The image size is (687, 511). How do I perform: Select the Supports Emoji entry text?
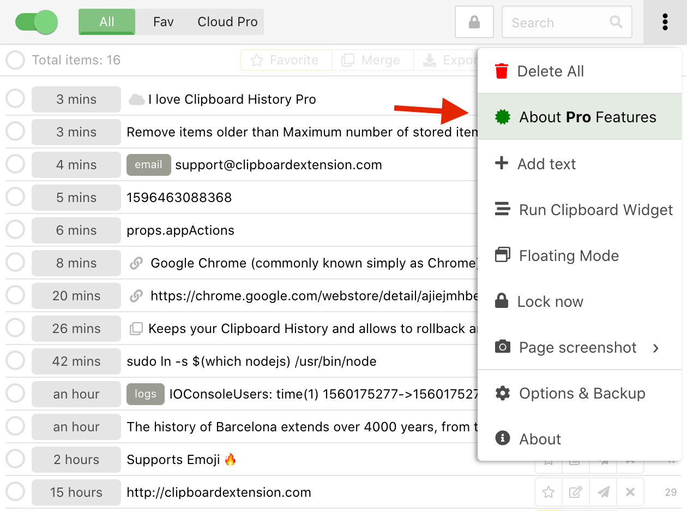tap(182, 460)
